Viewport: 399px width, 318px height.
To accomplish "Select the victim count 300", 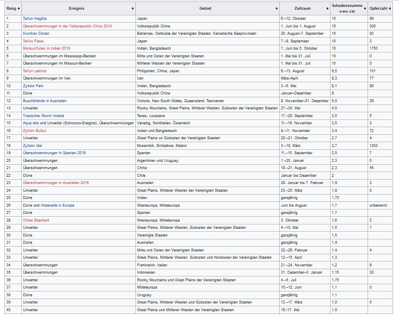I will [x=372, y=26].
